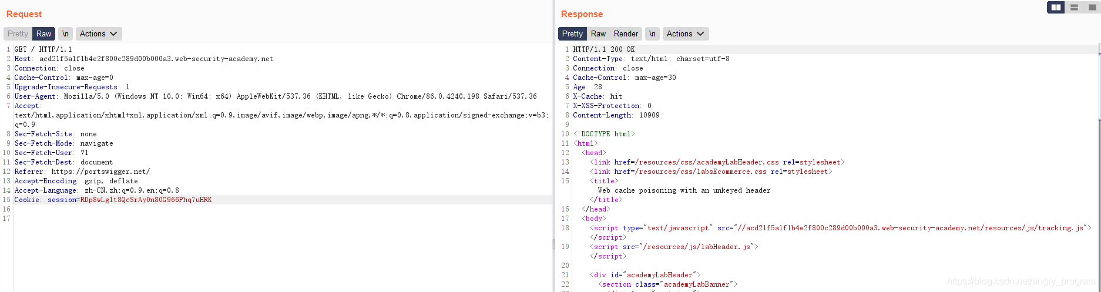1101x292 pixels.
Task: Select the Pretty tab in Request panel
Action: [x=18, y=33]
